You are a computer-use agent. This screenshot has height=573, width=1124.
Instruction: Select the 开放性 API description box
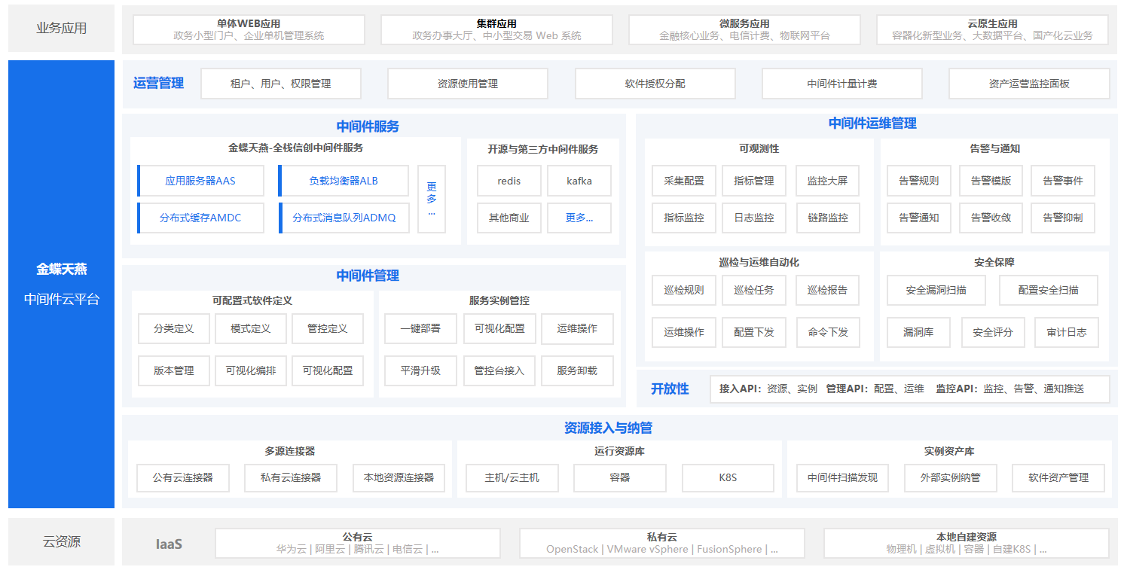tap(910, 389)
